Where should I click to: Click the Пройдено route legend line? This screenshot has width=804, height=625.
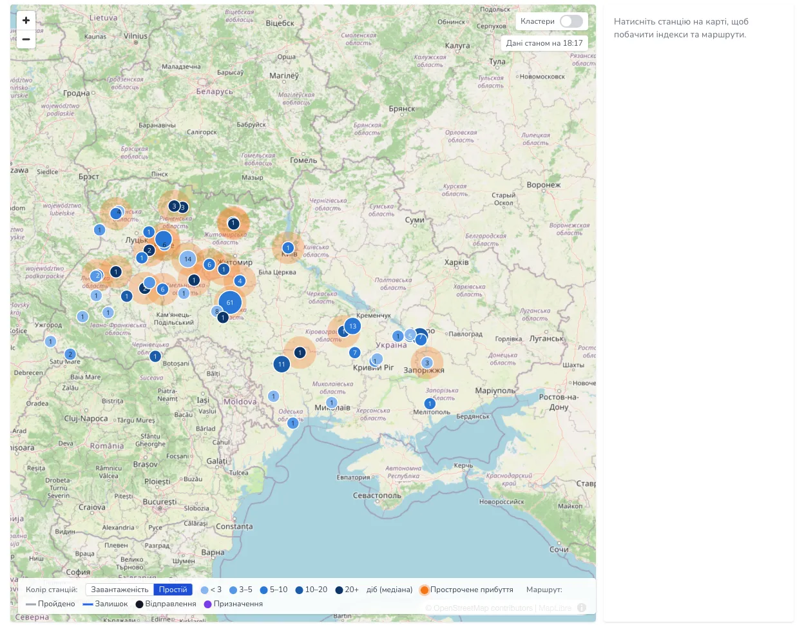click(31, 604)
